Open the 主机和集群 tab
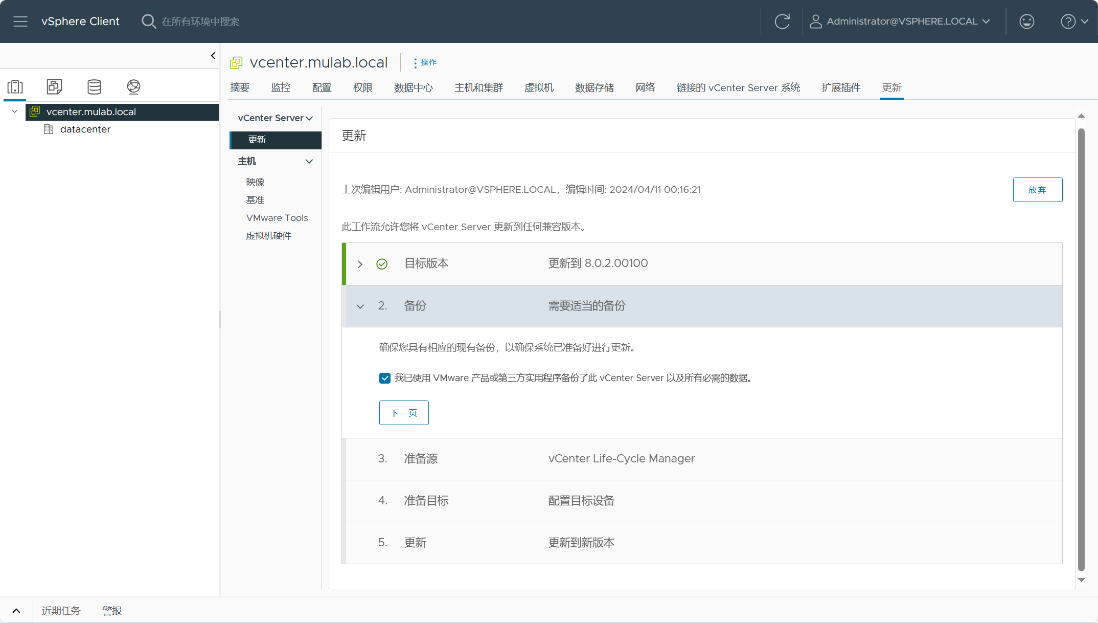 (479, 87)
